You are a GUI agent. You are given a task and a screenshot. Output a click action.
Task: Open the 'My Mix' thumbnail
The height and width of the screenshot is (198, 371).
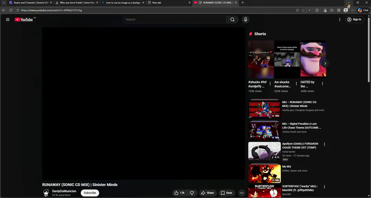click(264, 173)
